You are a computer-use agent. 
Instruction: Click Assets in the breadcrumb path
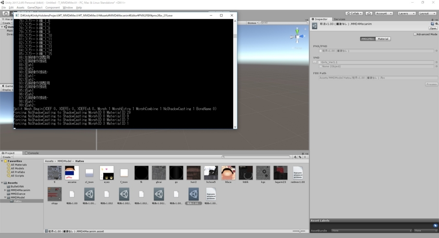(49, 161)
